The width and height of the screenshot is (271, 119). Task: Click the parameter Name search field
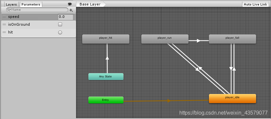coord(37,10)
